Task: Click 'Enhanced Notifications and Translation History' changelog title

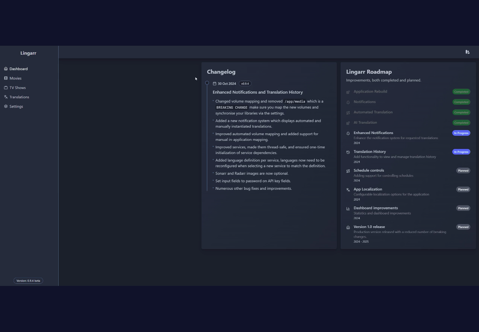Action: pos(258,92)
